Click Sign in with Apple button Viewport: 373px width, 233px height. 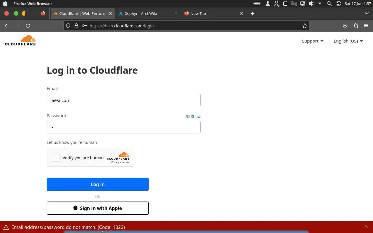98,208
